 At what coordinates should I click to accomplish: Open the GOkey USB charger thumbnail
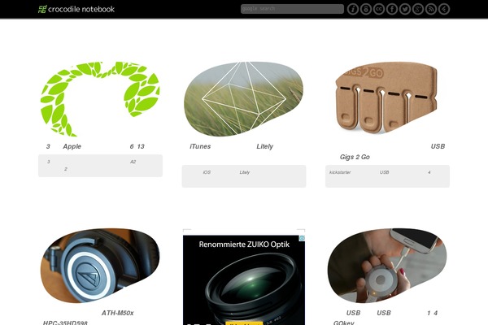click(387, 266)
